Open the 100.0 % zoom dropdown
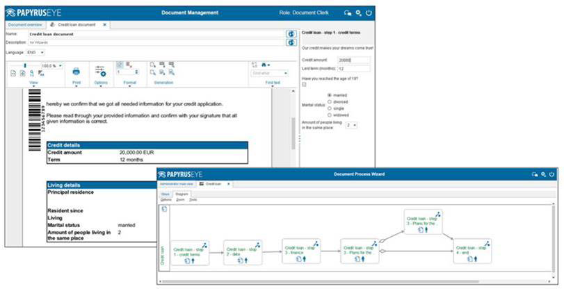Image resolution: width=564 pixels, height=291 pixels. [x=52, y=66]
